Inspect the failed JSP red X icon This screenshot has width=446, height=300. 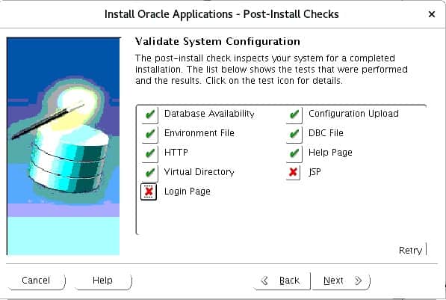click(294, 172)
